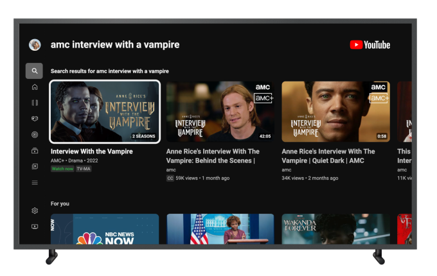Go to Home via sidebar house icon
The height and width of the screenshot is (276, 437).
35,87
